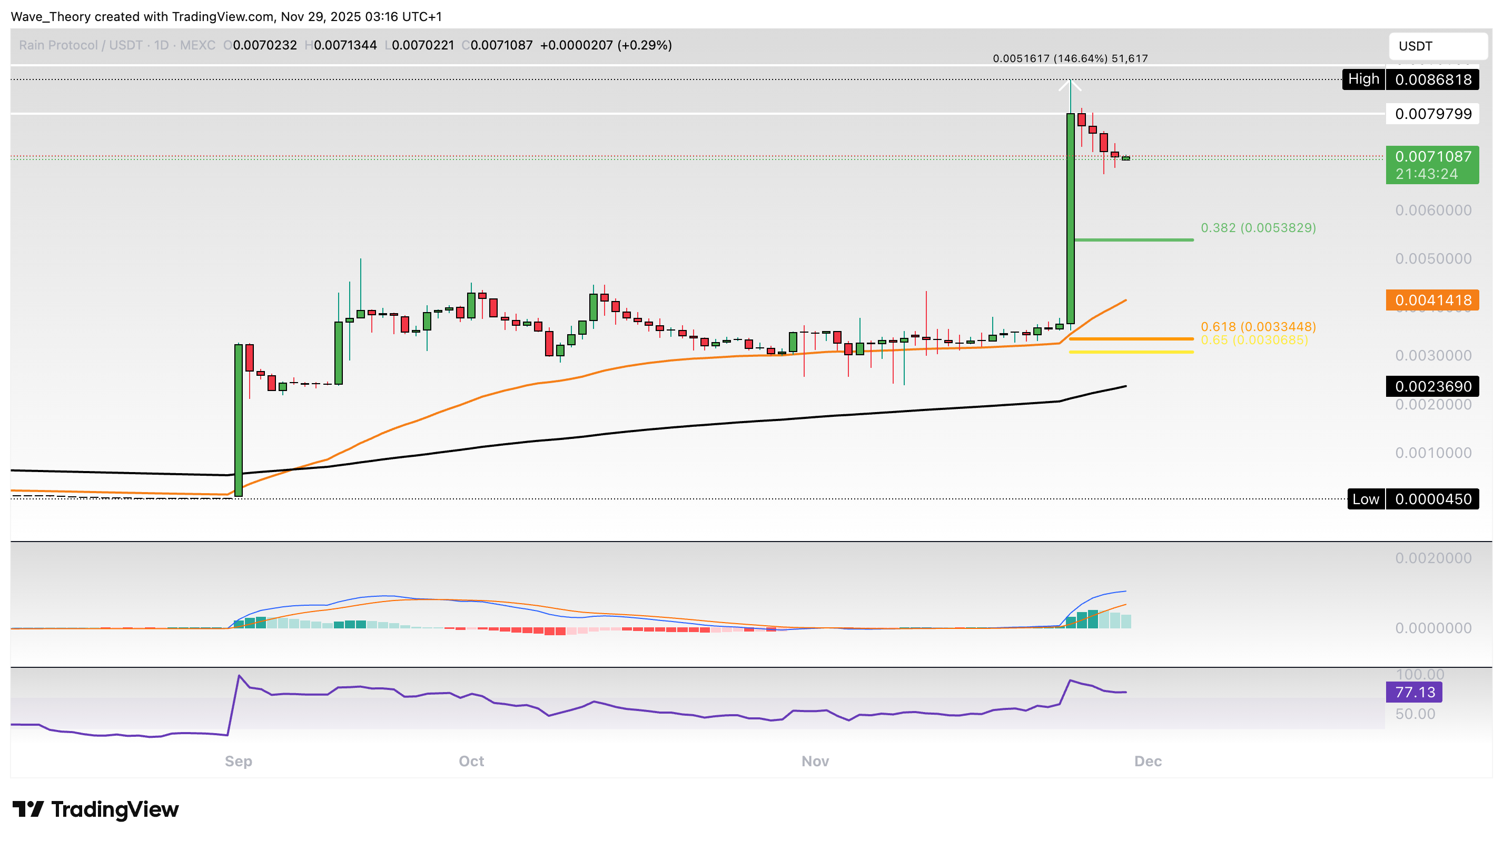Select the 0.382 Fibonacci level label

point(1258,227)
